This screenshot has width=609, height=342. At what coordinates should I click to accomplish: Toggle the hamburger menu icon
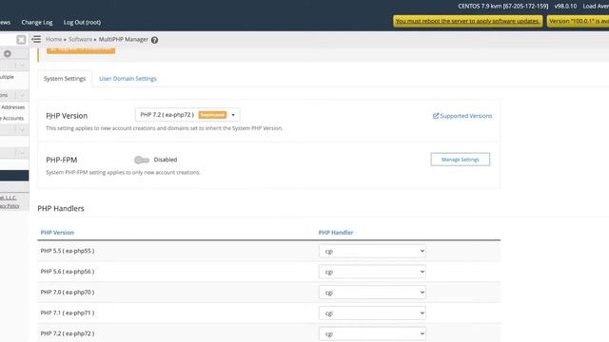[x=36, y=39]
